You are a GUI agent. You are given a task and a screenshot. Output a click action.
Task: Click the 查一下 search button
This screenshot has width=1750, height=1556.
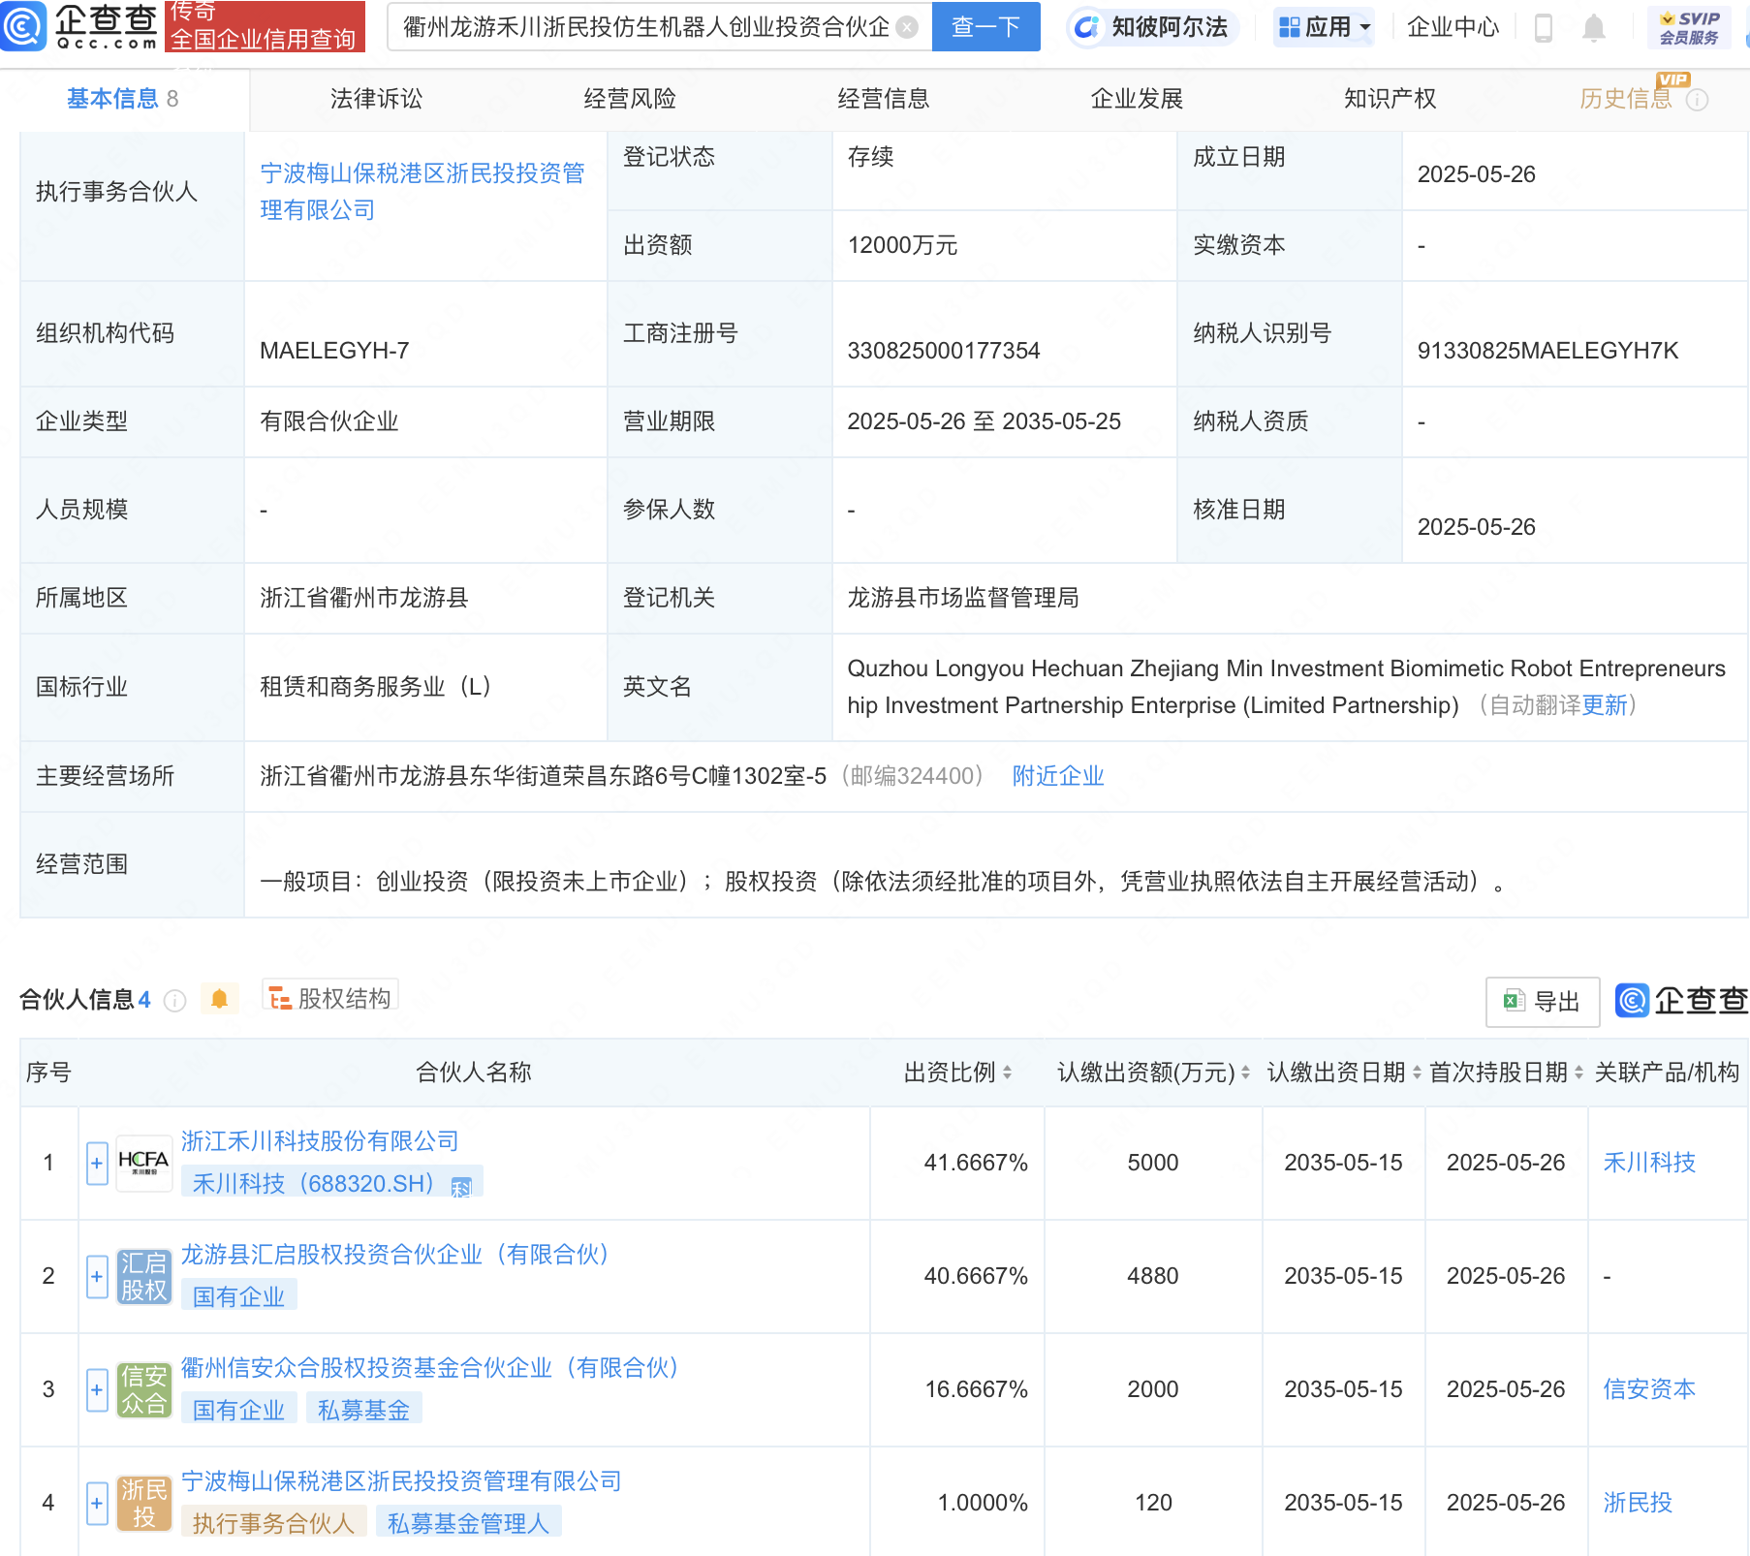coord(985,26)
